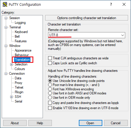Click the UTF-8 character set field
Image resolution: width=131 pixels, height=128 pixels.
(x=87, y=35)
